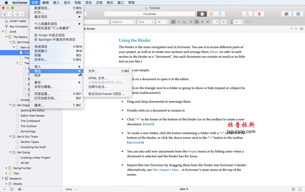This screenshot has width=305, height=192.
Task: Open the 编辑 menu
Action: pos(45,3)
